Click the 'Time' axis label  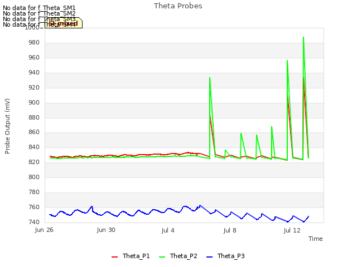click(316, 239)
